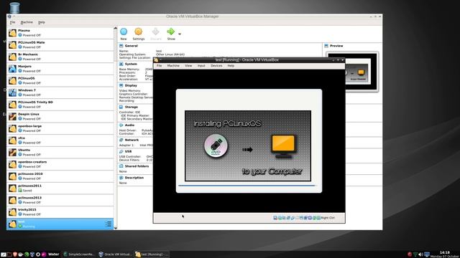Select the Windows 7 virtual machine

pos(60,92)
